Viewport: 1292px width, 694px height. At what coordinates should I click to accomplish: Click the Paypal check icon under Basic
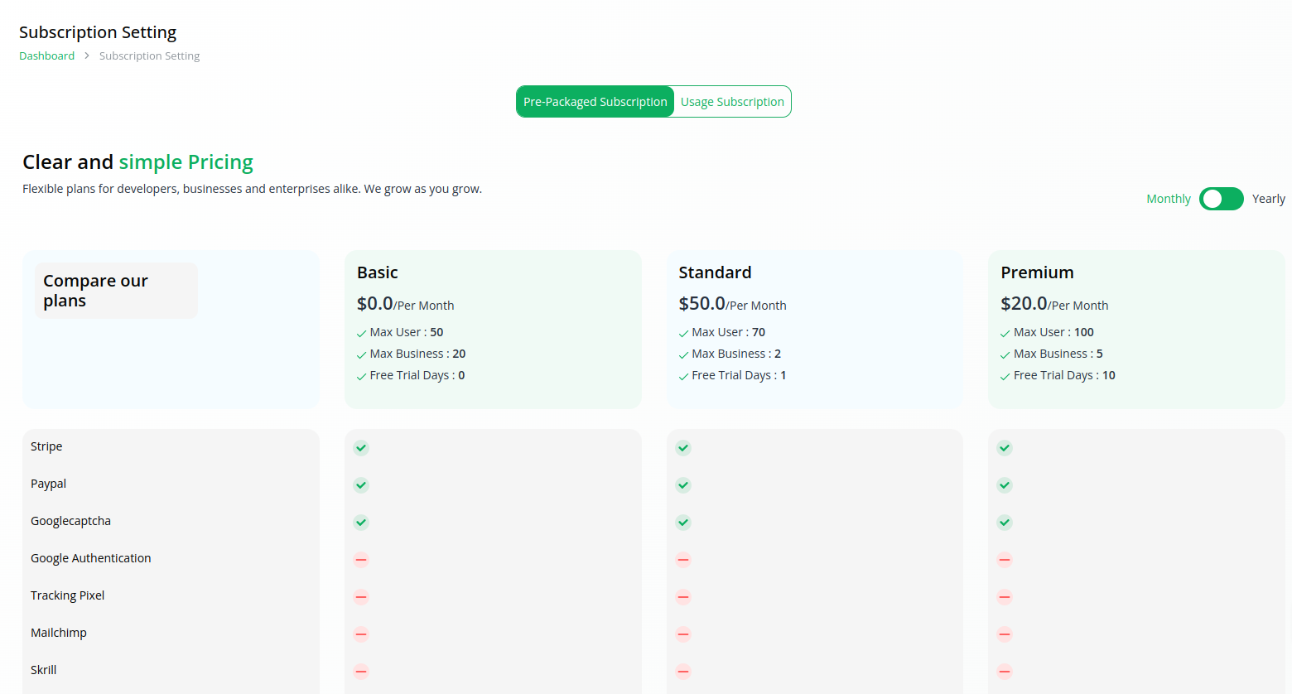click(x=361, y=485)
